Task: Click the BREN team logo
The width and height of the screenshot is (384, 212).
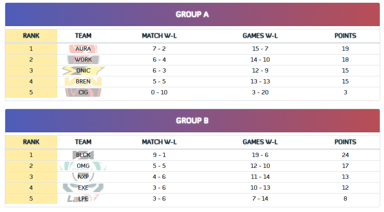Action: coord(83,82)
